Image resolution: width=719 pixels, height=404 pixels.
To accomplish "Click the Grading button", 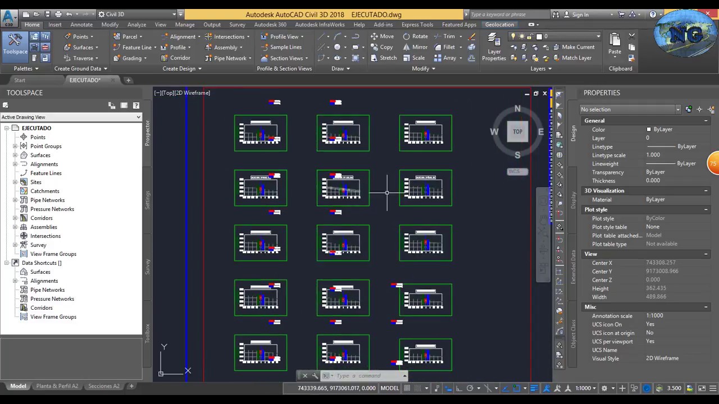I will tap(129, 58).
